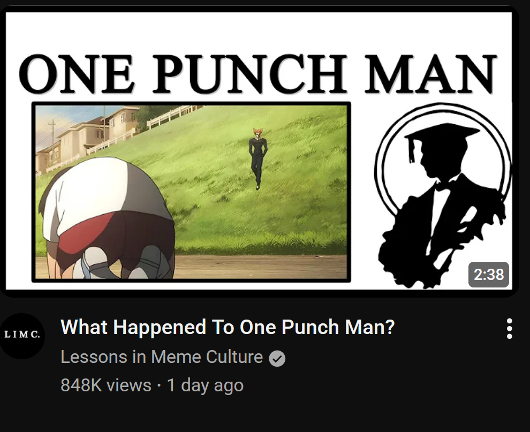Click the "1 day ago" upload time
530x432 pixels.
pos(205,385)
